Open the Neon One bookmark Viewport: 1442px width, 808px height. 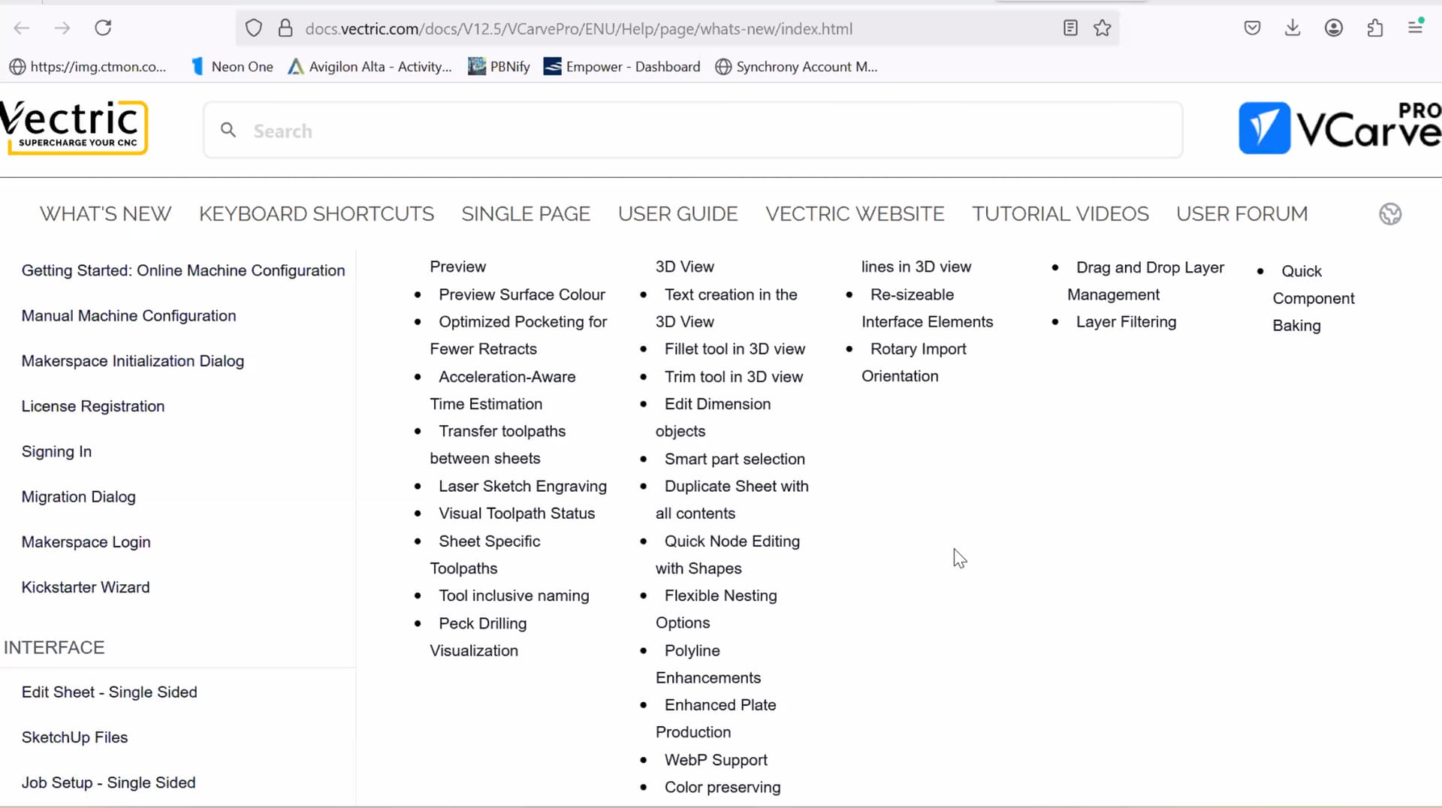[233, 67]
